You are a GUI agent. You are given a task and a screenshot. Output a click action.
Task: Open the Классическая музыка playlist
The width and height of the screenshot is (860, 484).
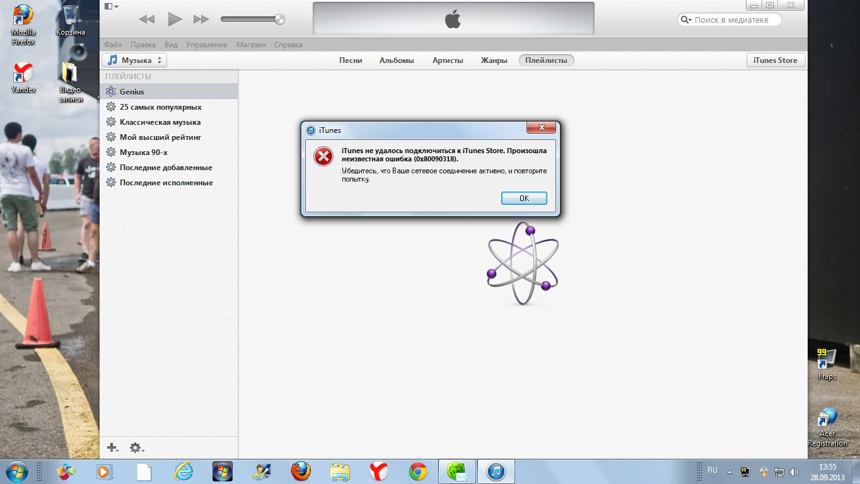(x=169, y=122)
